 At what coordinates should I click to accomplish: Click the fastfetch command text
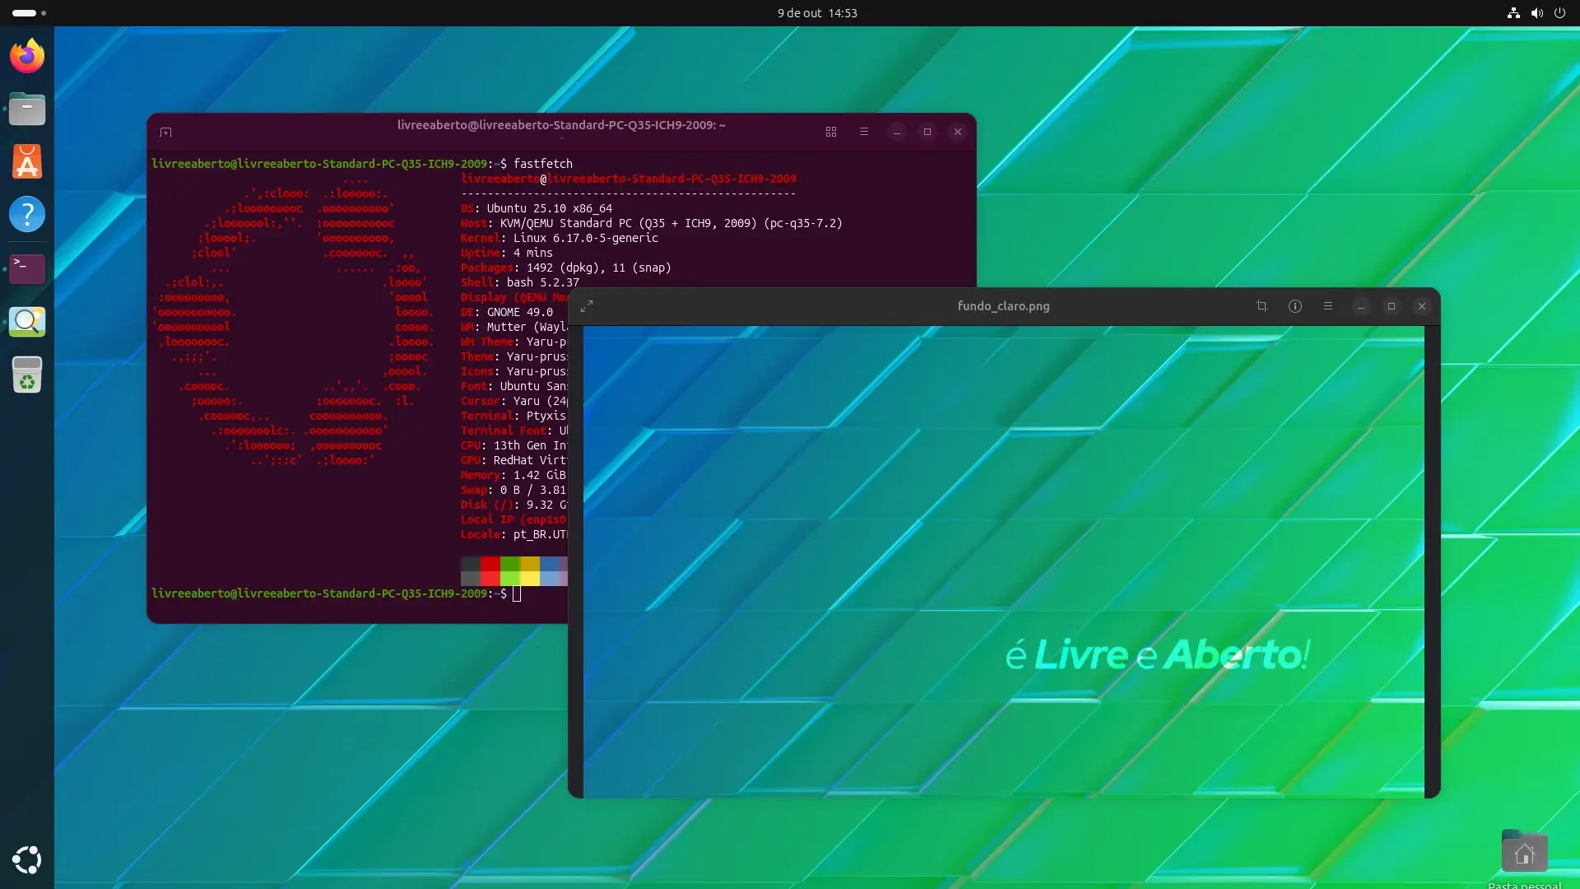543,164
